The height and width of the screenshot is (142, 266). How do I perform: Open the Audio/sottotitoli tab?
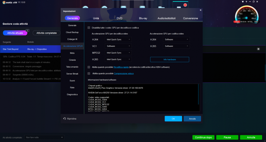coord(167,18)
